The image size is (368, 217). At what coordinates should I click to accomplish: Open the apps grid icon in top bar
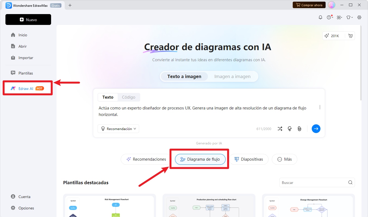pyautogui.click(x=339, y=17)
